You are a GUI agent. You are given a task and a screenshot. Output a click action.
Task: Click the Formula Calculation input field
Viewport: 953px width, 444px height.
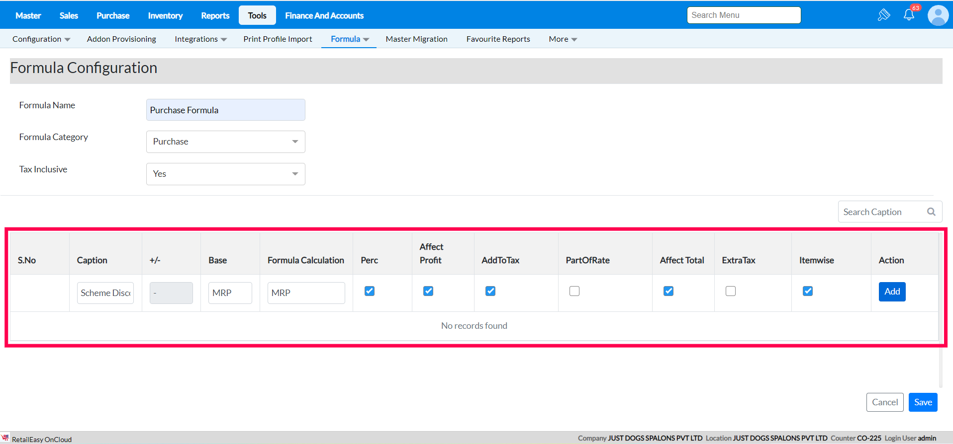point(306,293)
